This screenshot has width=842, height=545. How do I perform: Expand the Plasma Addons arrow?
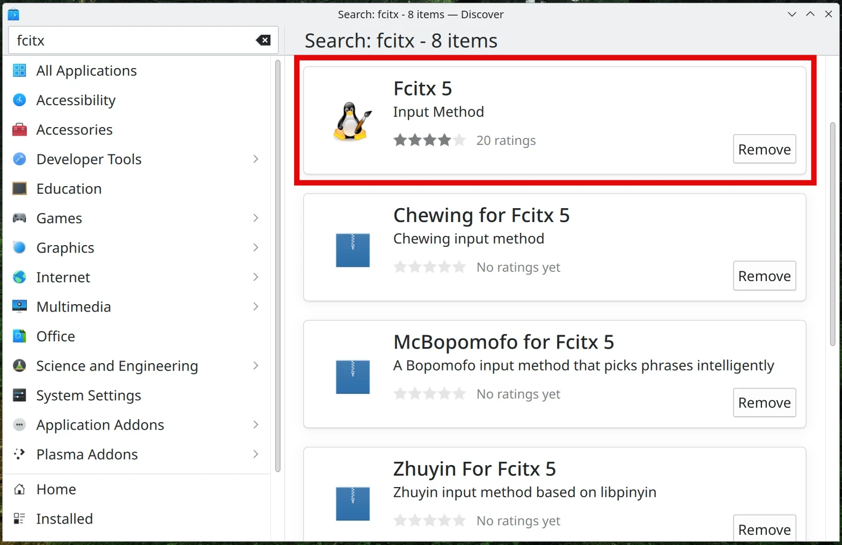(x=255, y=454)
